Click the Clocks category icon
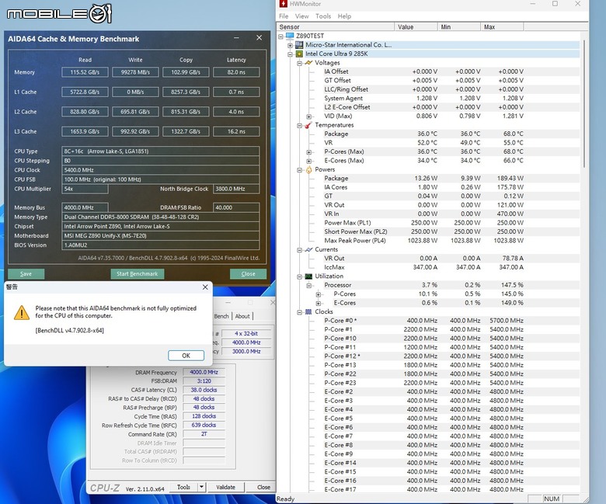The image size is (606, 504). pos(308,311)
